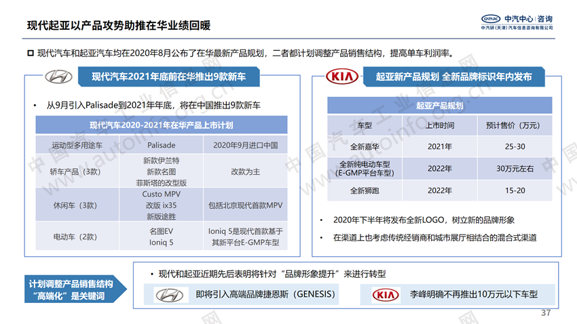The height and width of the screenshot is (324, 577).
Task: Click the 起亚产品规划 table header
Action: [440, 106]
